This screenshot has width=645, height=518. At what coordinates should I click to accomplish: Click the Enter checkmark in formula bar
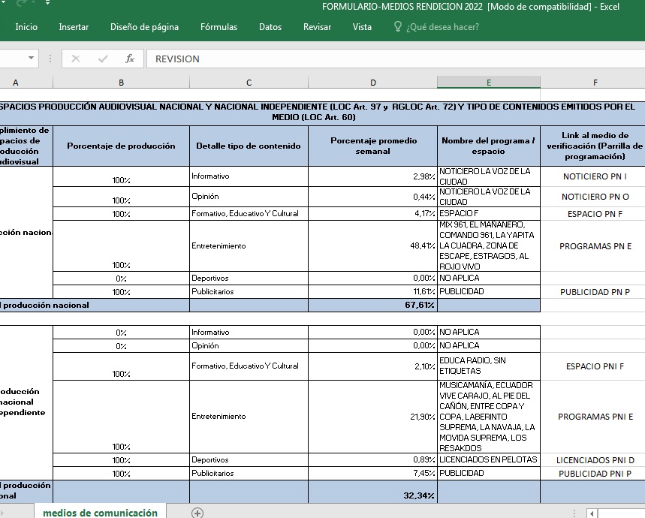[x=103, y=59]
